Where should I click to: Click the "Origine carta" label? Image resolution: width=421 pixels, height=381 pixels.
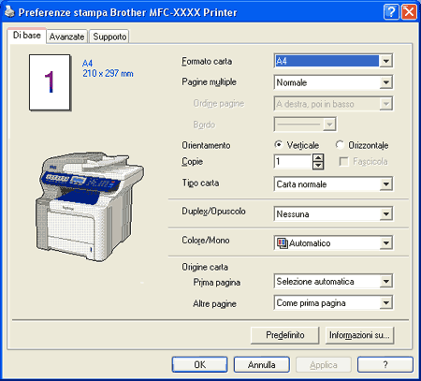tap(205, 267)
